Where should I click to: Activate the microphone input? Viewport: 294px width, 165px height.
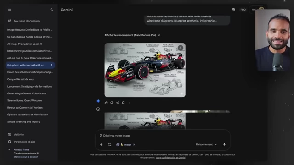coord(224,144)
